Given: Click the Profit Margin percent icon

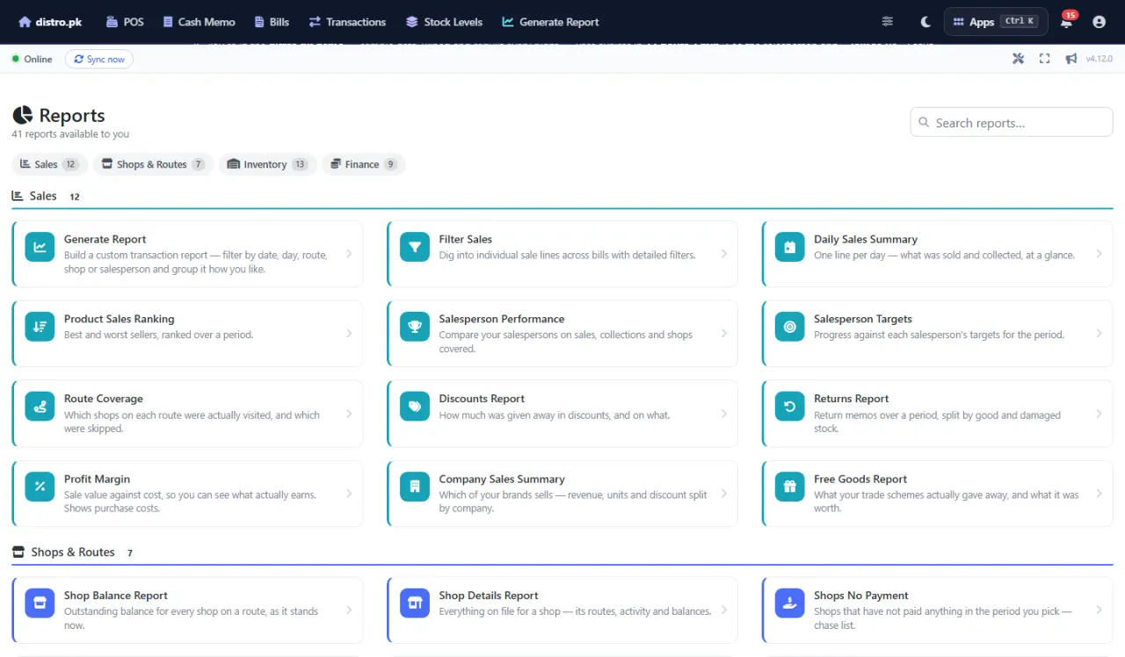Looking at the screenshot, I should coord(40,487).
